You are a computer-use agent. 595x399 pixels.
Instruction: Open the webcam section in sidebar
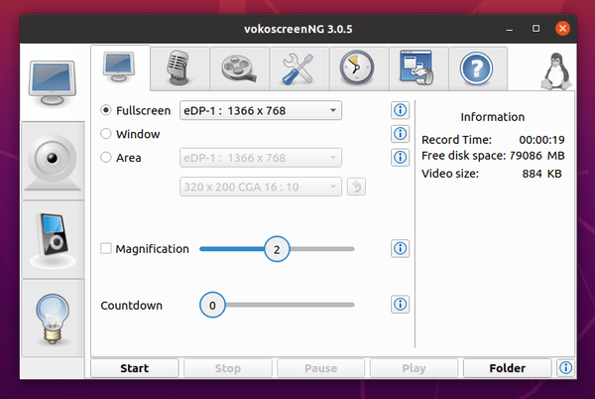point(53,162)
